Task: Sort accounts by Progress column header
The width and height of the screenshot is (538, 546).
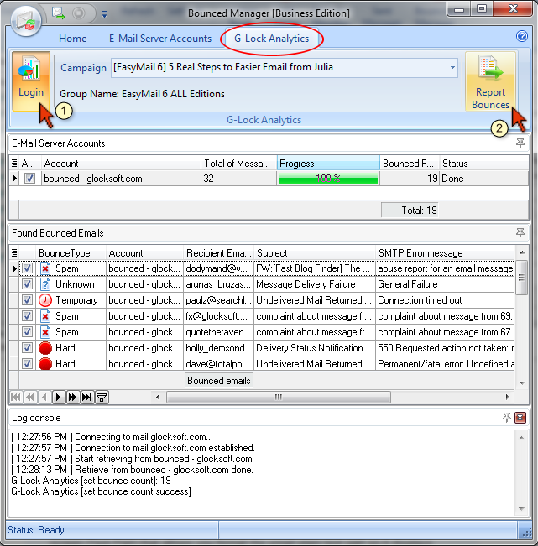Action: point(328,163)
